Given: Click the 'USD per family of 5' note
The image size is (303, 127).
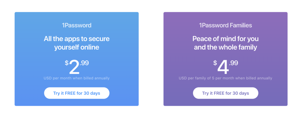Looking at the screenshot, I should pos(225,78).
